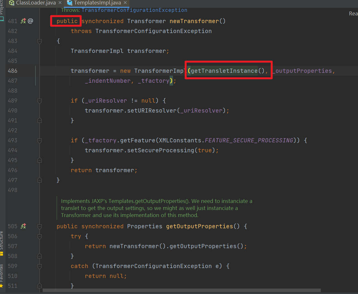358x294 pixels.
Task: Click the overriding method gutter icon at line 505
Action: [x=23, y=226]
